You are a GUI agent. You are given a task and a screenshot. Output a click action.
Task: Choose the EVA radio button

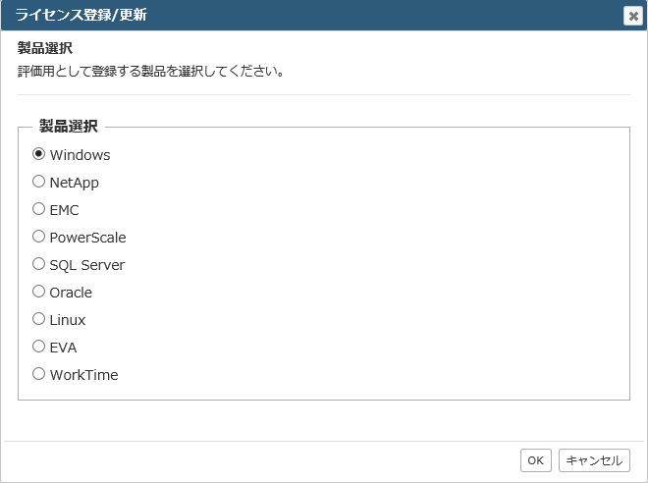coord(38,347)
